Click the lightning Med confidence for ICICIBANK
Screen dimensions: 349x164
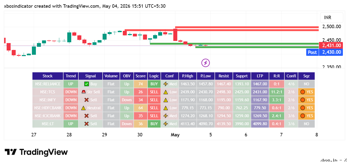170,116
